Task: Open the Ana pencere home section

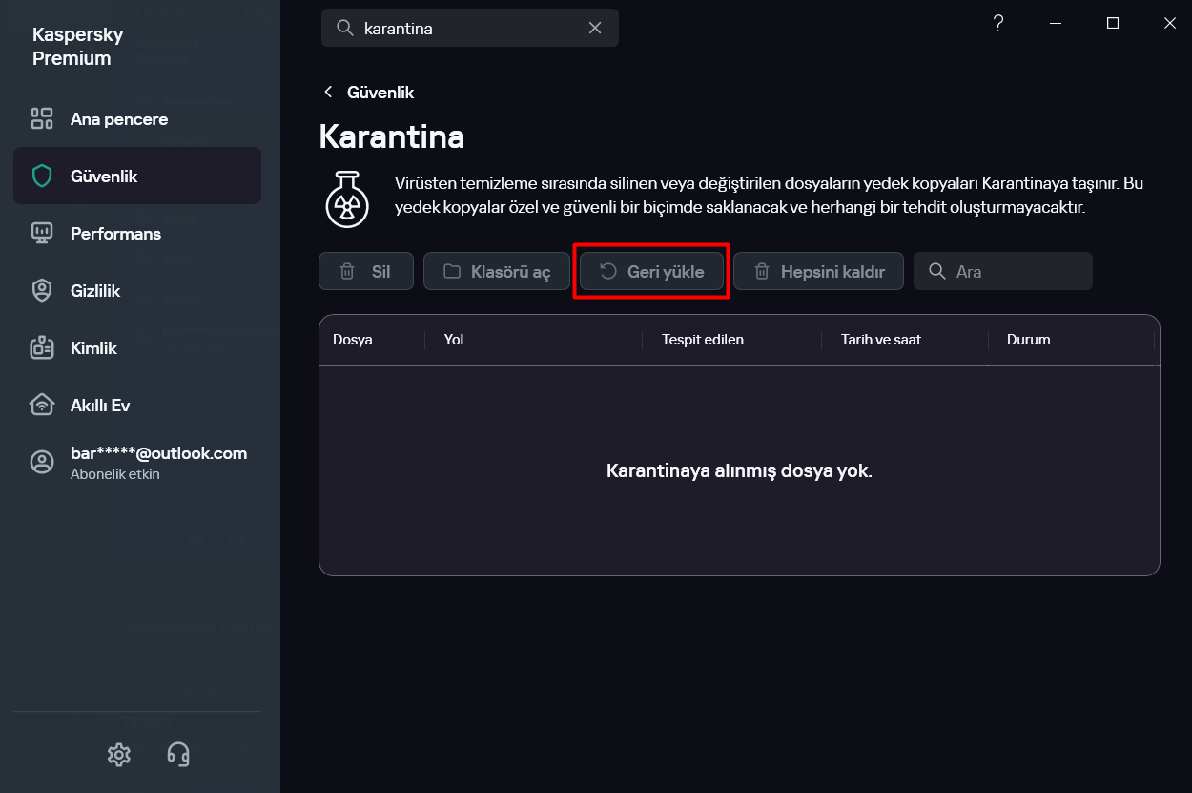Action: (137, 119)
